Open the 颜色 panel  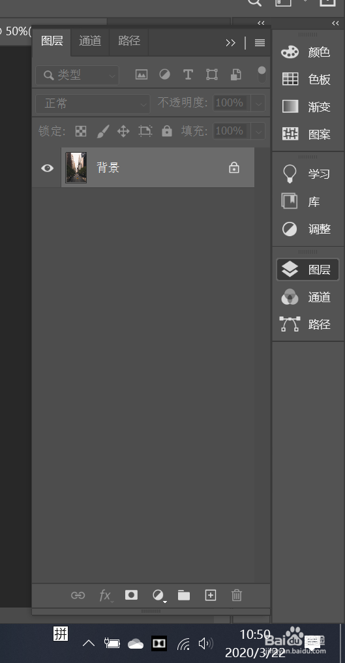coord(307,52)
